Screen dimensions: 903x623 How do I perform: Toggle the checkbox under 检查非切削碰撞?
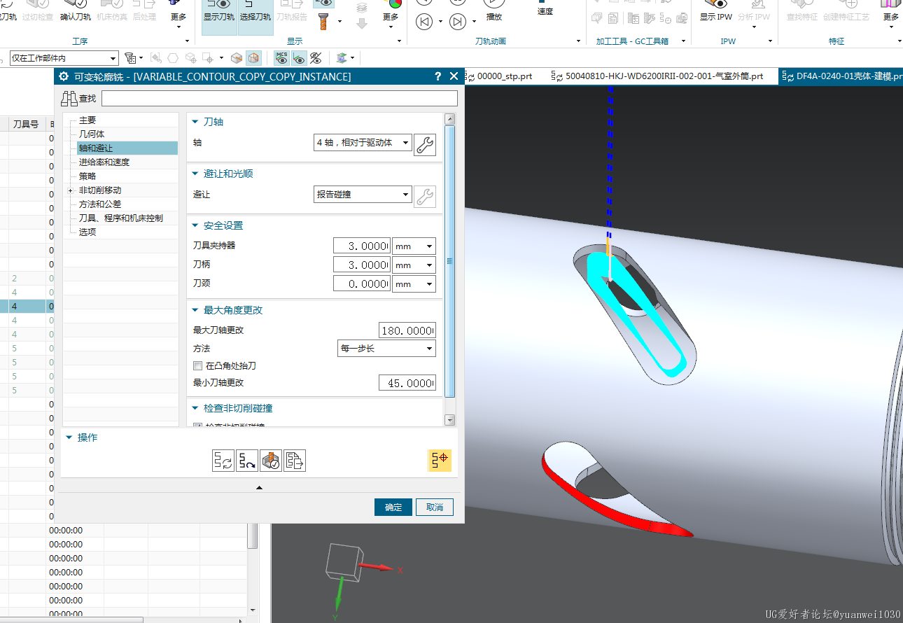coord(197,425)
